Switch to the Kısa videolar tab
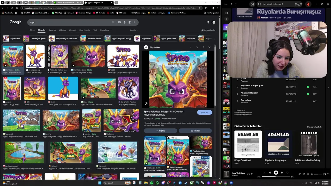Viewport: 331px width, 186px height. [85, 30]
